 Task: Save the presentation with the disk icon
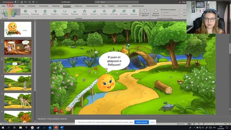(x=22, y=2)
